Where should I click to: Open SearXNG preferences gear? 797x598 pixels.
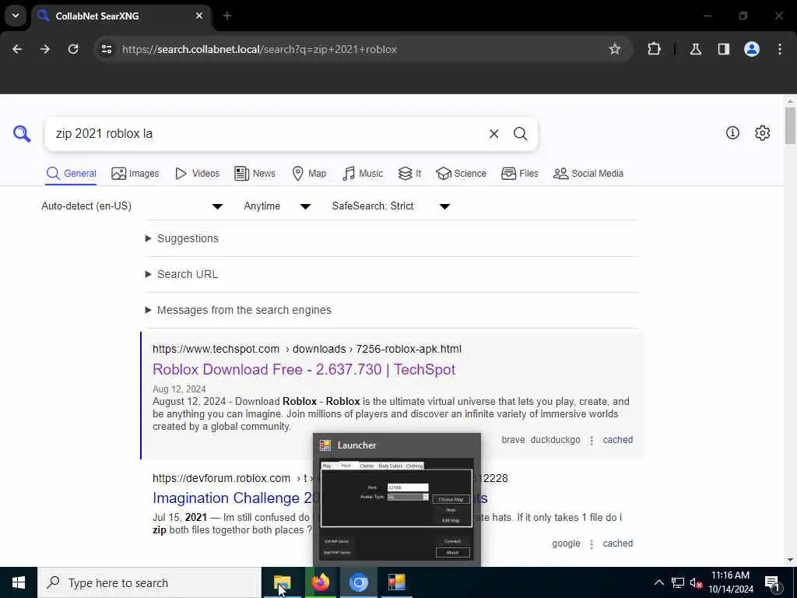pyautogui.click(x=762, y=132)
